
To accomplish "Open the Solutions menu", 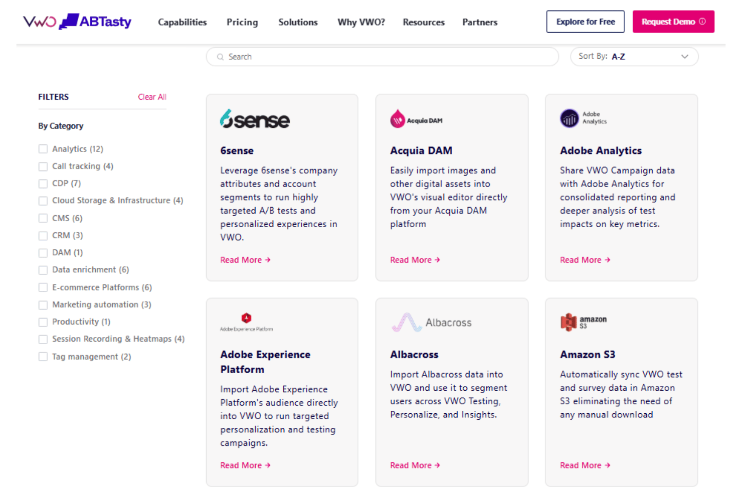I will pos(298,22).
